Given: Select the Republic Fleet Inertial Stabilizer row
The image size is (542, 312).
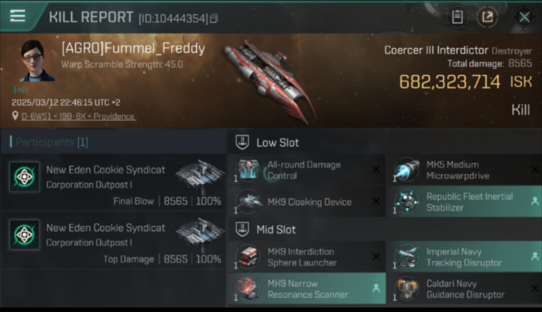Looking at the screenshot, I should click(464, 201).
